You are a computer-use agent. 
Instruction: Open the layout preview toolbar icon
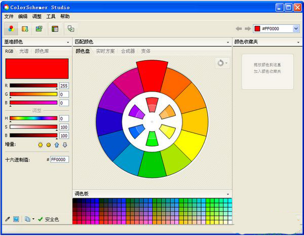pos(55,29)
